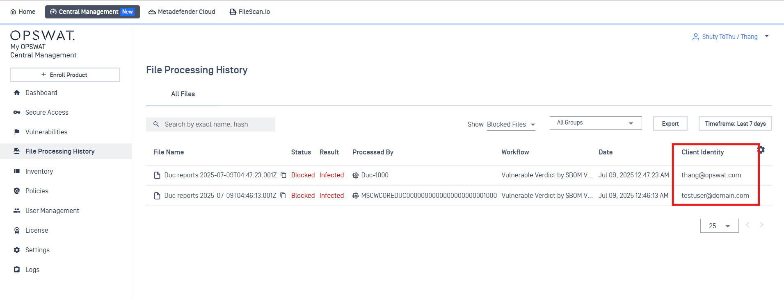Click the Policies shield icon
Image resolution: width=784 pixels, height=299 pixels.
coord(17,191)
